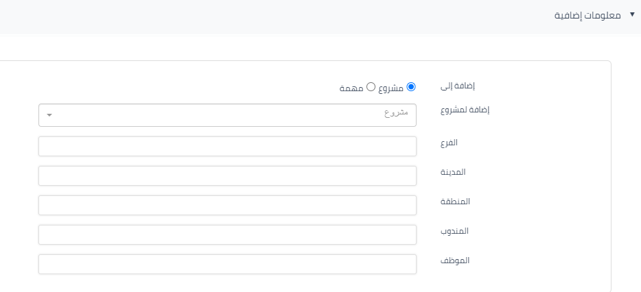The image size is (641, 292).
Task: Focus the الموظف employee input field
Action: (x=228, y=264)
